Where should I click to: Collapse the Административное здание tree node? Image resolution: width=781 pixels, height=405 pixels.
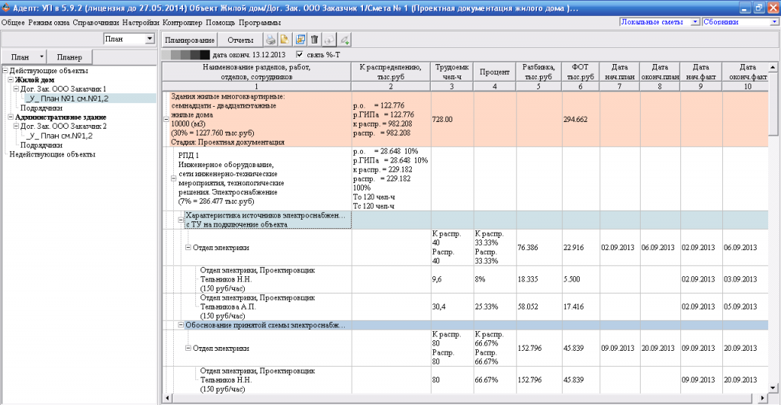(11, 117)
